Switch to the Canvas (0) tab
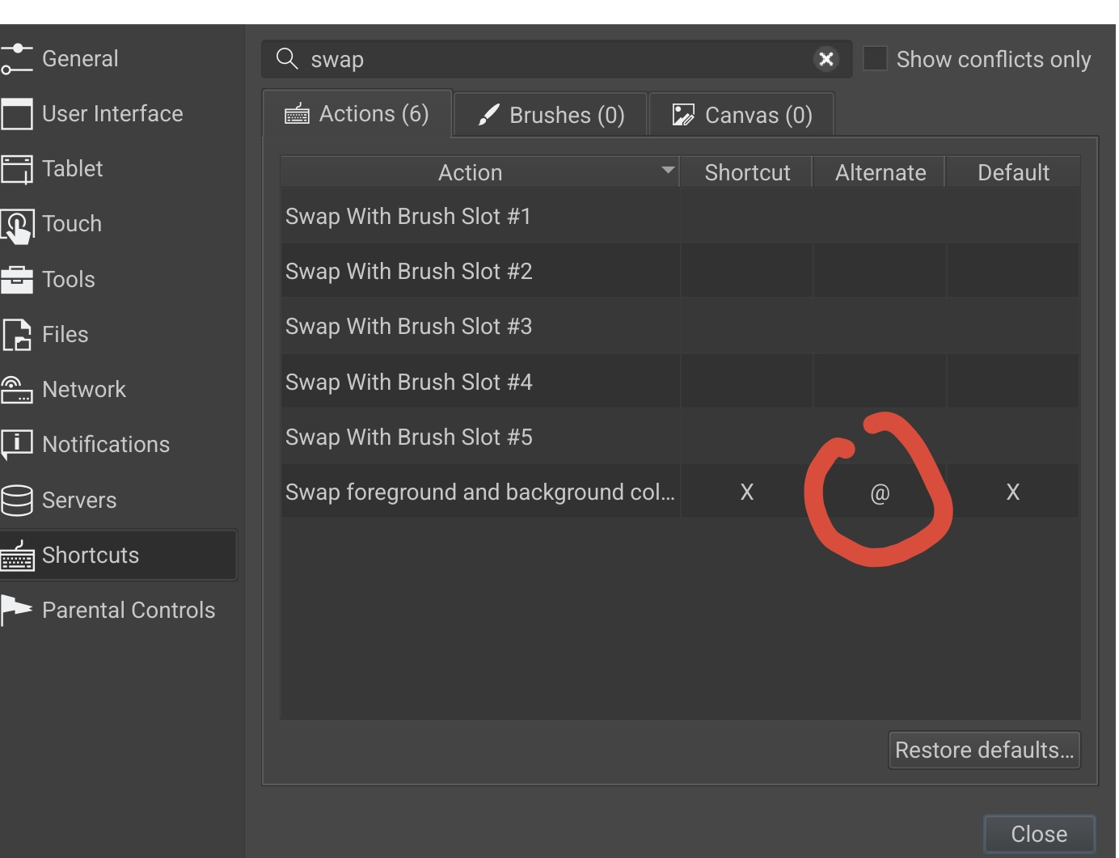1119x858 pixels. [x=741, y=114]
